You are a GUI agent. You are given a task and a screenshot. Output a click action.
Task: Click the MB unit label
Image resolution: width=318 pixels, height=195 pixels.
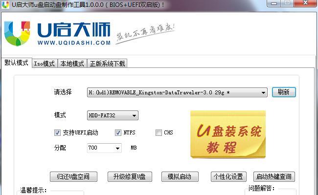(134, 148)
